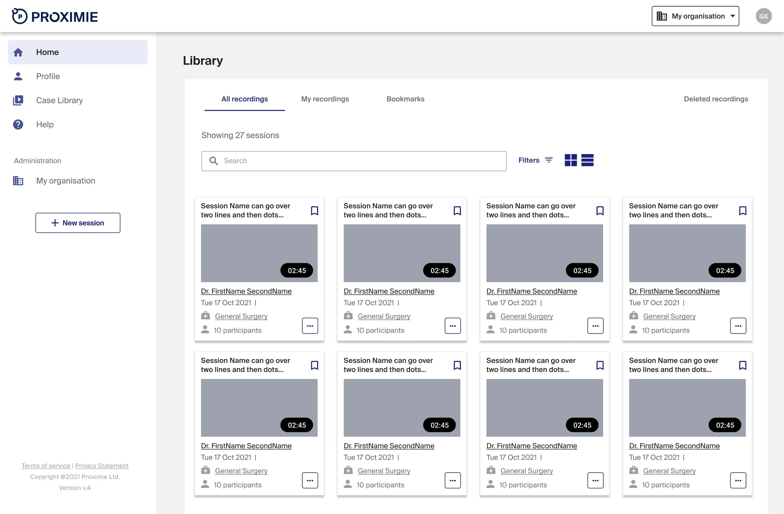Switch to grid view layout
Screen dimensions: 784x514
point(570,160)
